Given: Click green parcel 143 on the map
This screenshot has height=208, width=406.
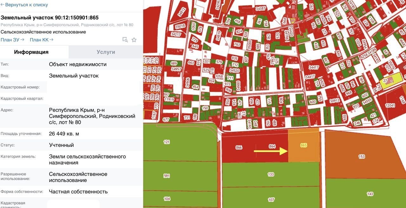Looking at the screenshot, I should click(370, 194).
